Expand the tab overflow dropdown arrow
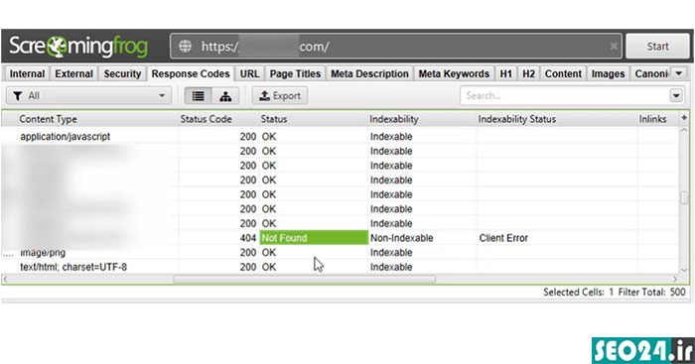695x364 pixels. [x=679, y=73]
